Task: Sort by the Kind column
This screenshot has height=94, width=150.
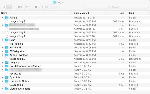Action: [138, 13]
